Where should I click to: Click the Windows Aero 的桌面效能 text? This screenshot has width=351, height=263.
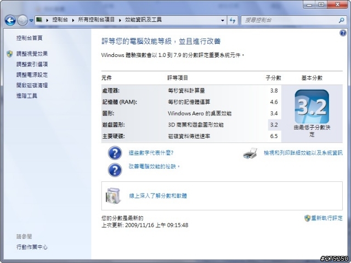pos(200,113)
